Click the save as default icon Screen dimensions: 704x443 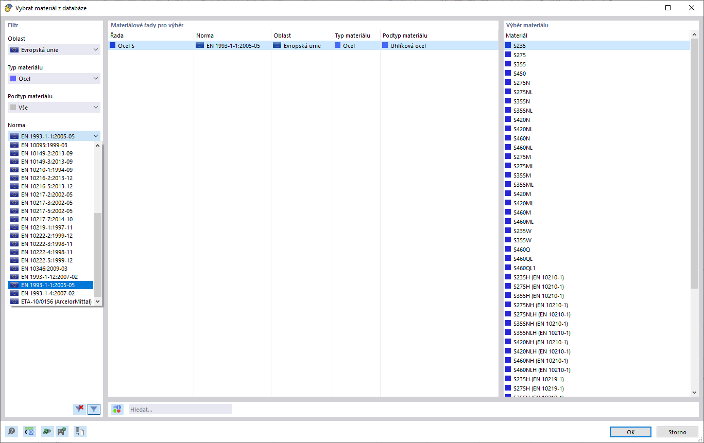[x=62, y=432]
